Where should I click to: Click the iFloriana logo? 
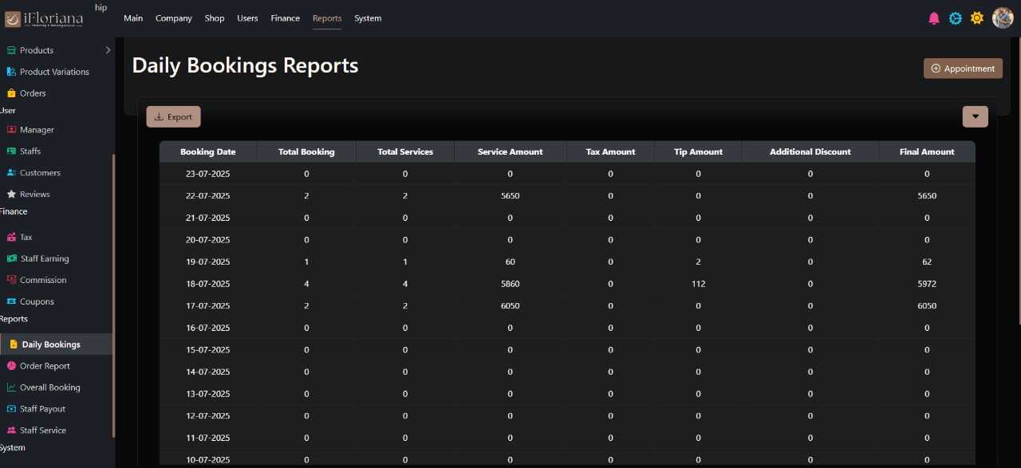click(x=44, y=18)
